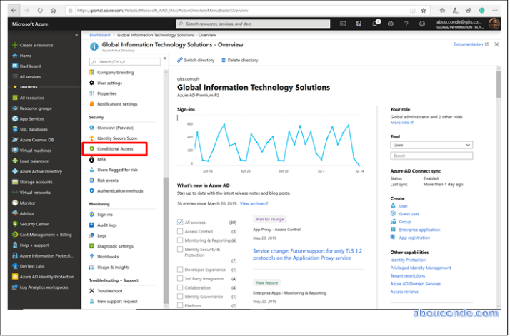The width and height of the screenshot is (510, 336).
Task: Click the Troubleshoot wrench icon
Action: [91, 291]
